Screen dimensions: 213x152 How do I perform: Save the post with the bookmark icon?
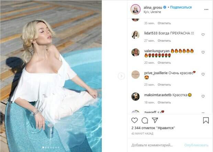point(206,120)
